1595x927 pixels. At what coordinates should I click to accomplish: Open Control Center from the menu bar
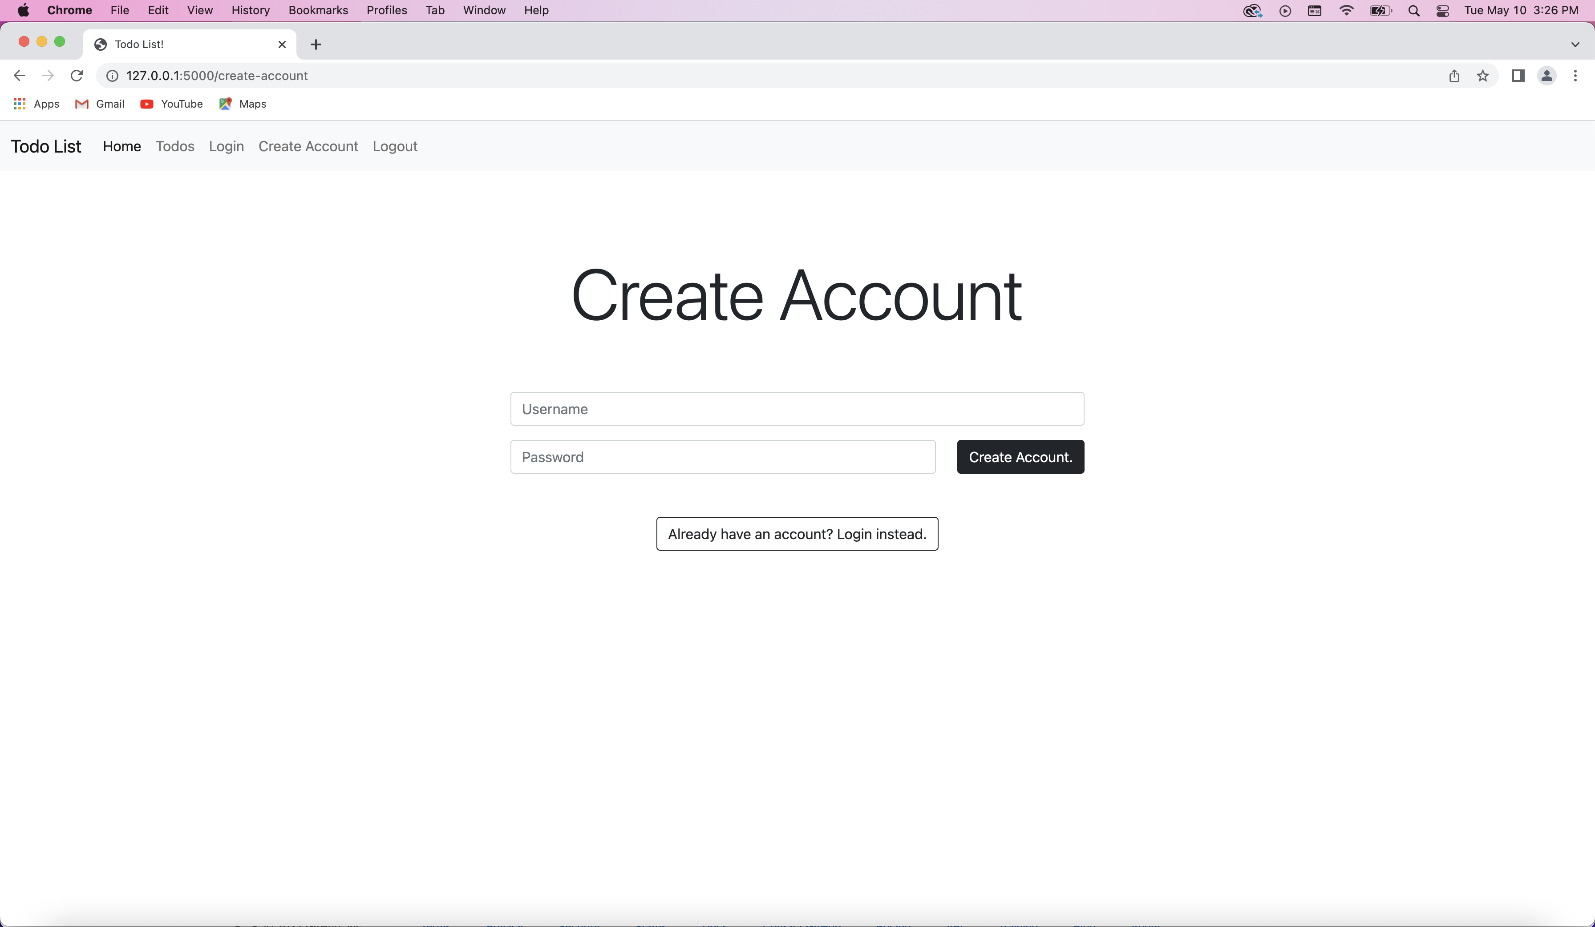pyautogui.click(x=1443, y=10)
